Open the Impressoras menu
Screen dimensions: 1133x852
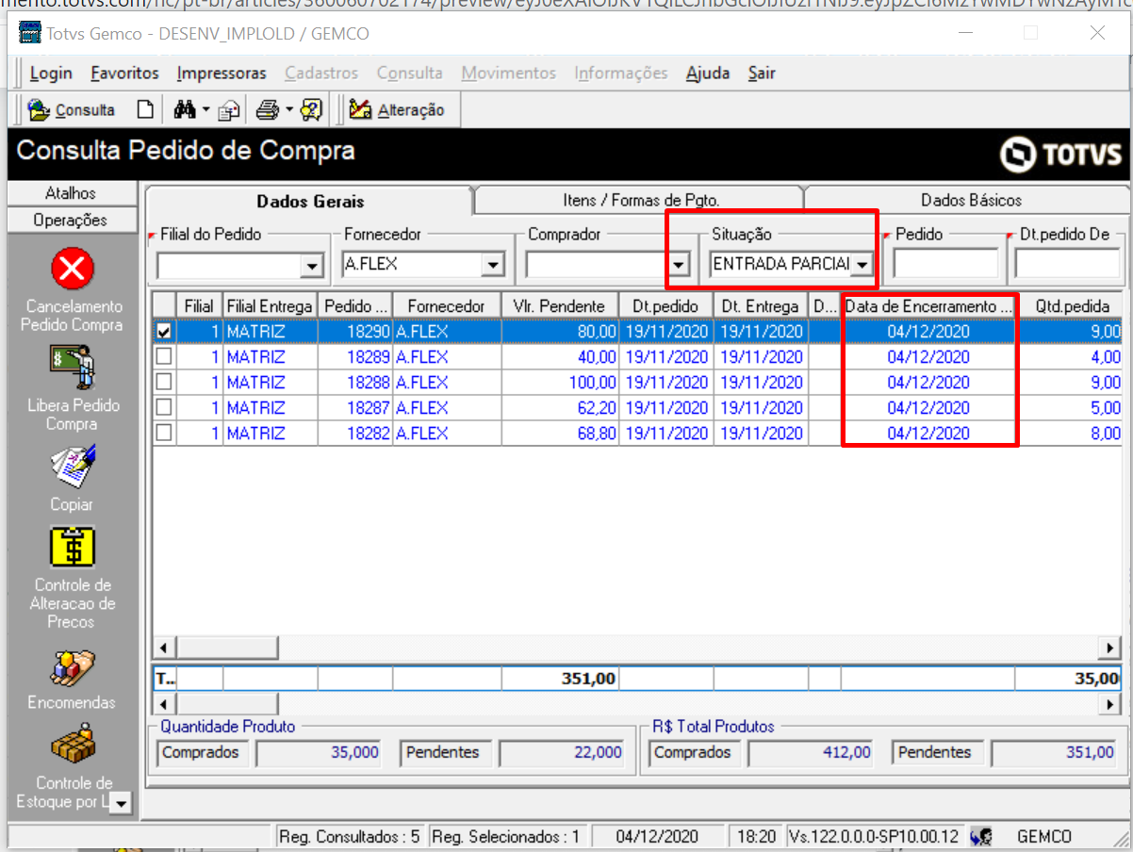coord(222,73)
